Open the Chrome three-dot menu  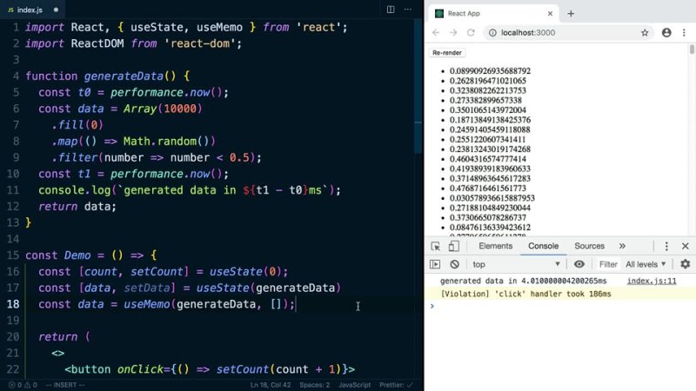tap(684, 33)
